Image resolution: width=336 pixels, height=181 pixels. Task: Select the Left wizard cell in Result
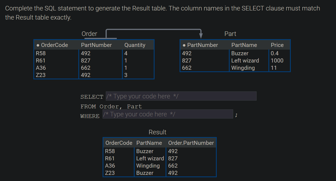pyautogui.click(x=150, y=158)
